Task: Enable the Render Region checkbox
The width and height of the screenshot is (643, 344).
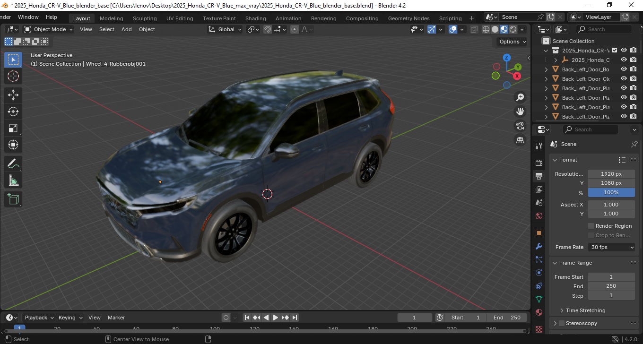Action: [591, 226]
